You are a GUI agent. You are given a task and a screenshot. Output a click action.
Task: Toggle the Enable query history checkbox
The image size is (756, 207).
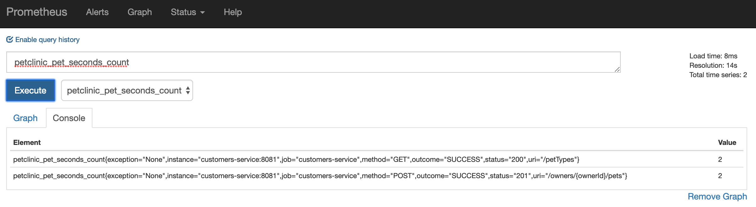[x=10, y=40]
